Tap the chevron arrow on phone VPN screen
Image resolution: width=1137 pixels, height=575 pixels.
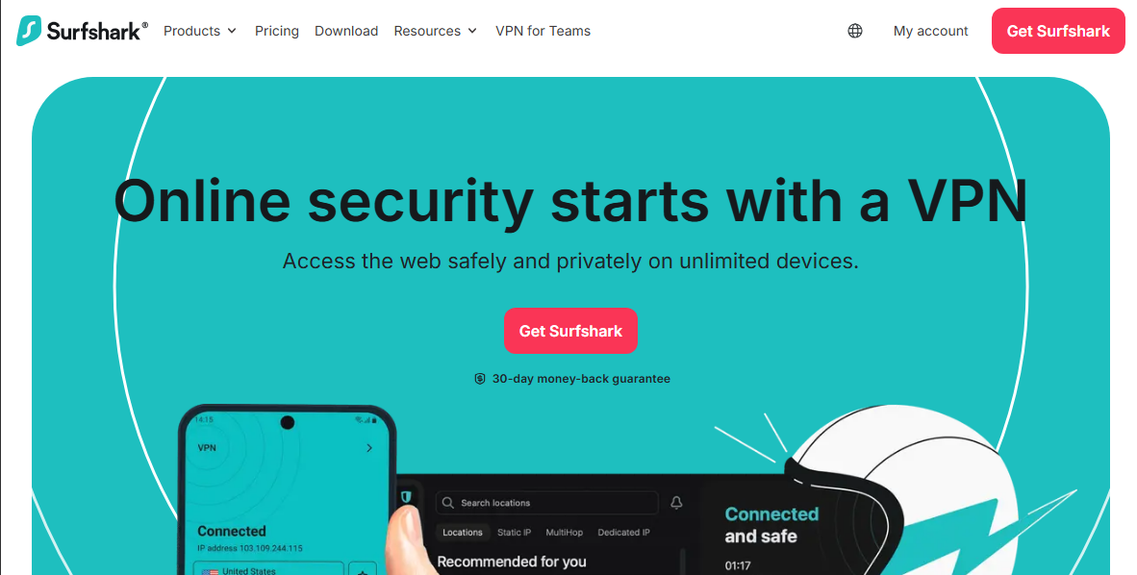[x=369, y=448]
